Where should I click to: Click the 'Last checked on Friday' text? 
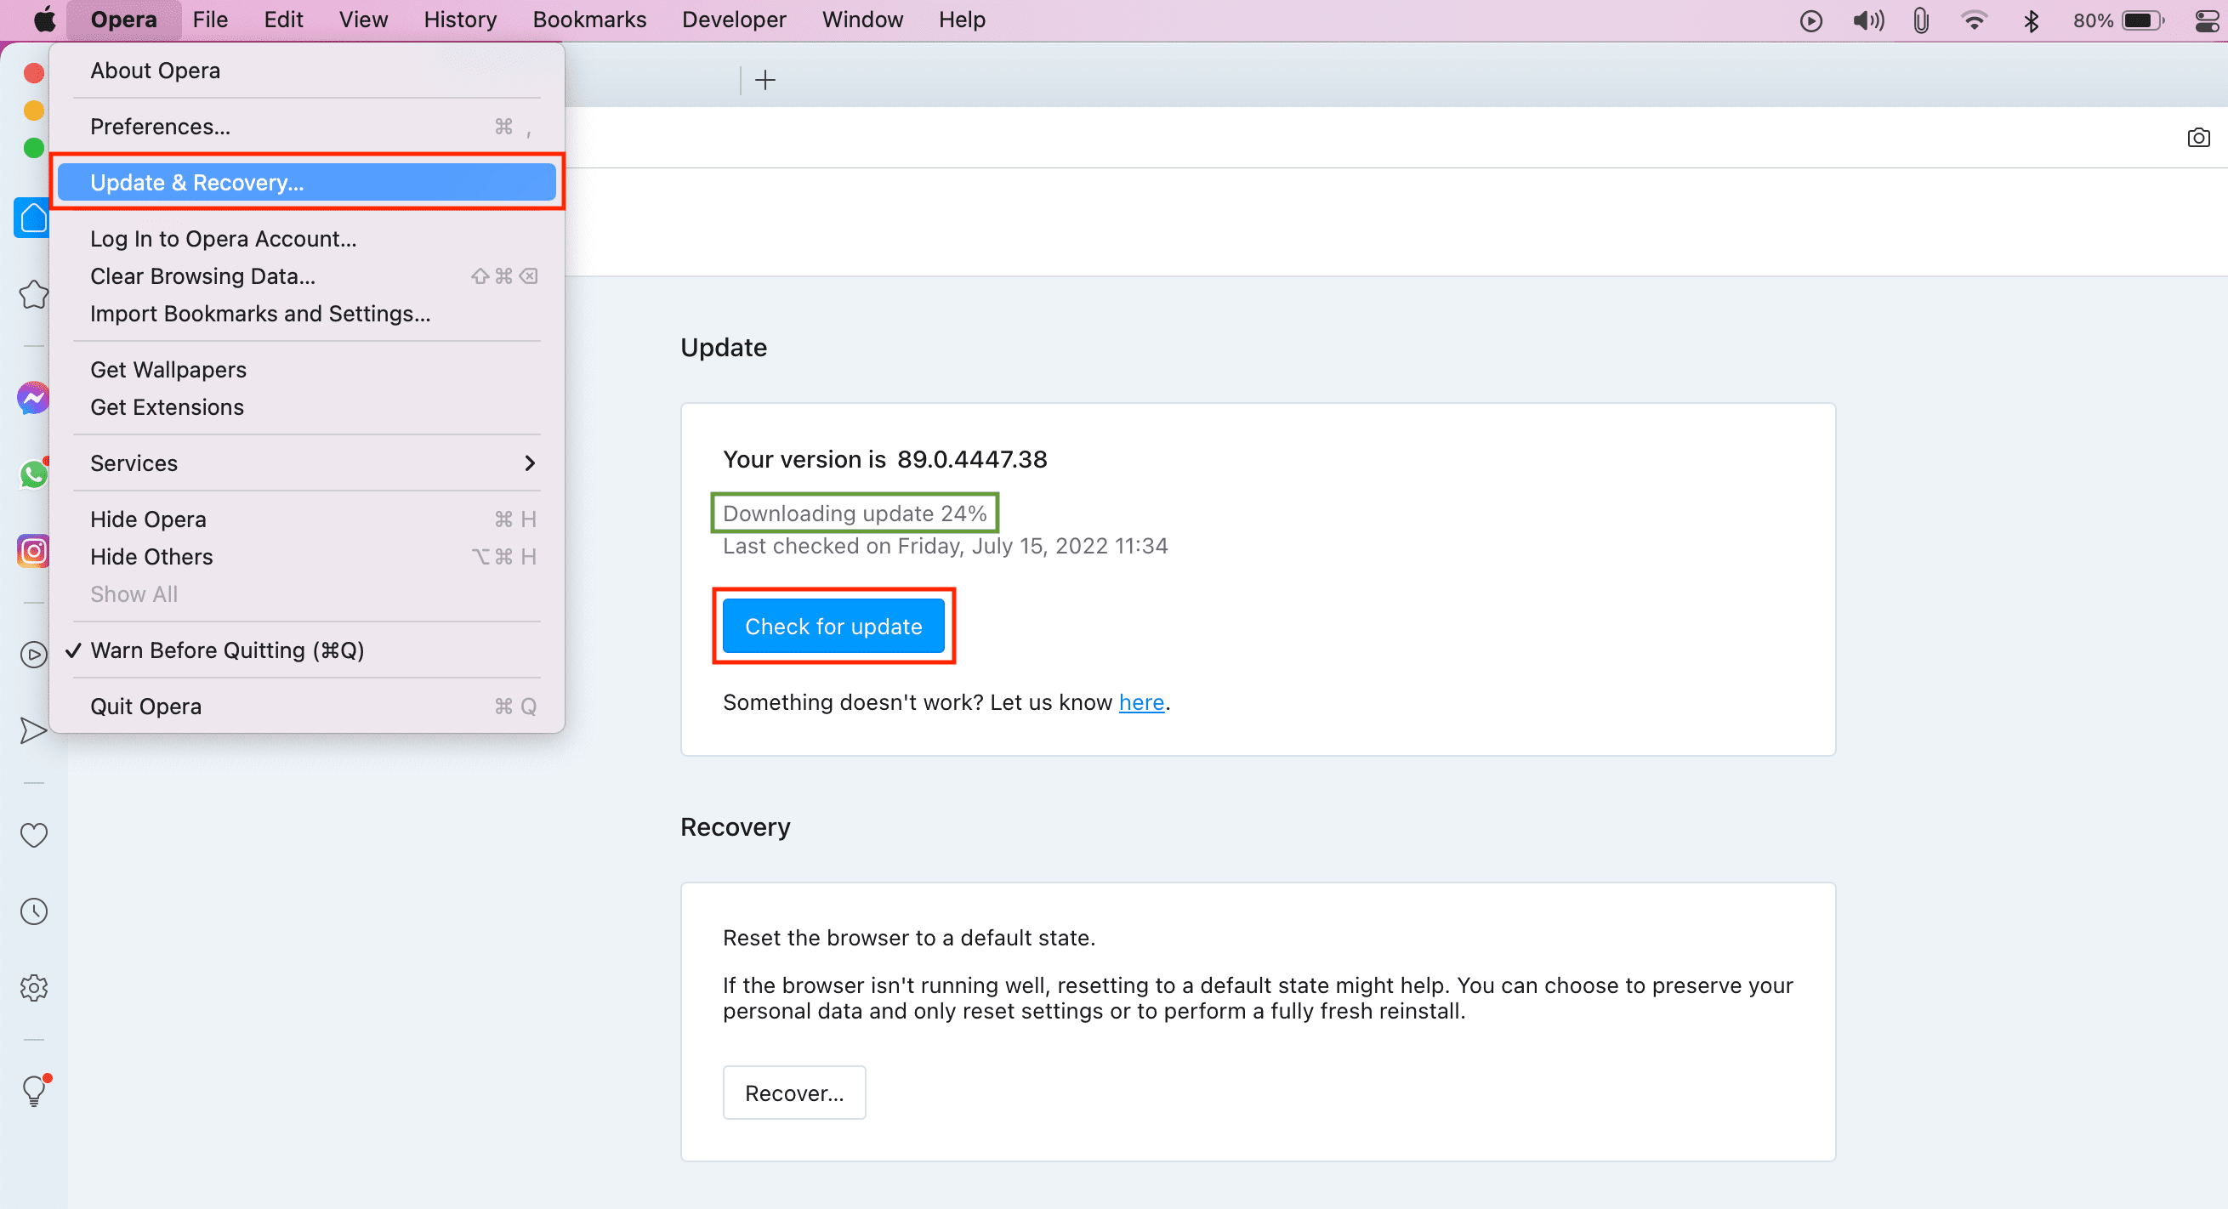click(x=946, y=546)
